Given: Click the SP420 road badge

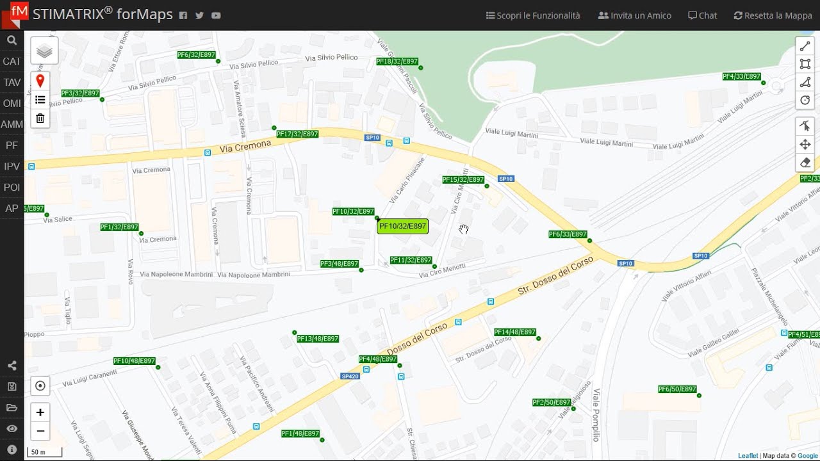Looking at the screenshot, I should 350,376.
